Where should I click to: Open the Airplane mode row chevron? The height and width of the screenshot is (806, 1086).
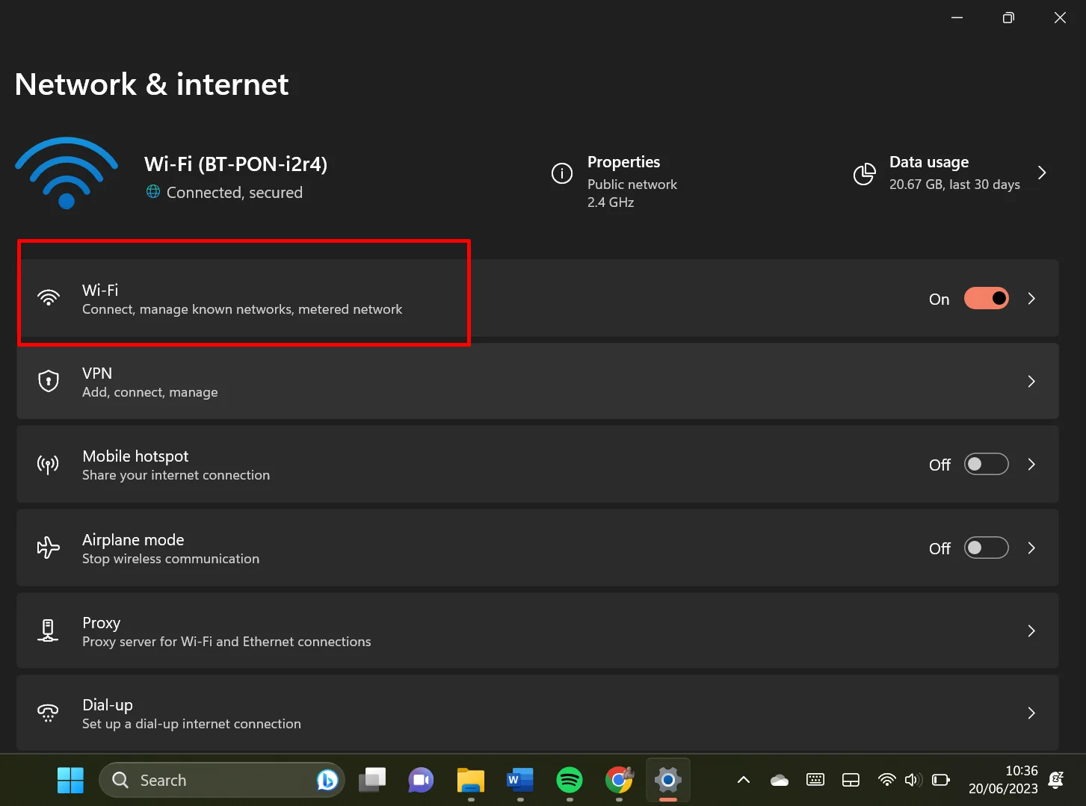[1031, 548]
